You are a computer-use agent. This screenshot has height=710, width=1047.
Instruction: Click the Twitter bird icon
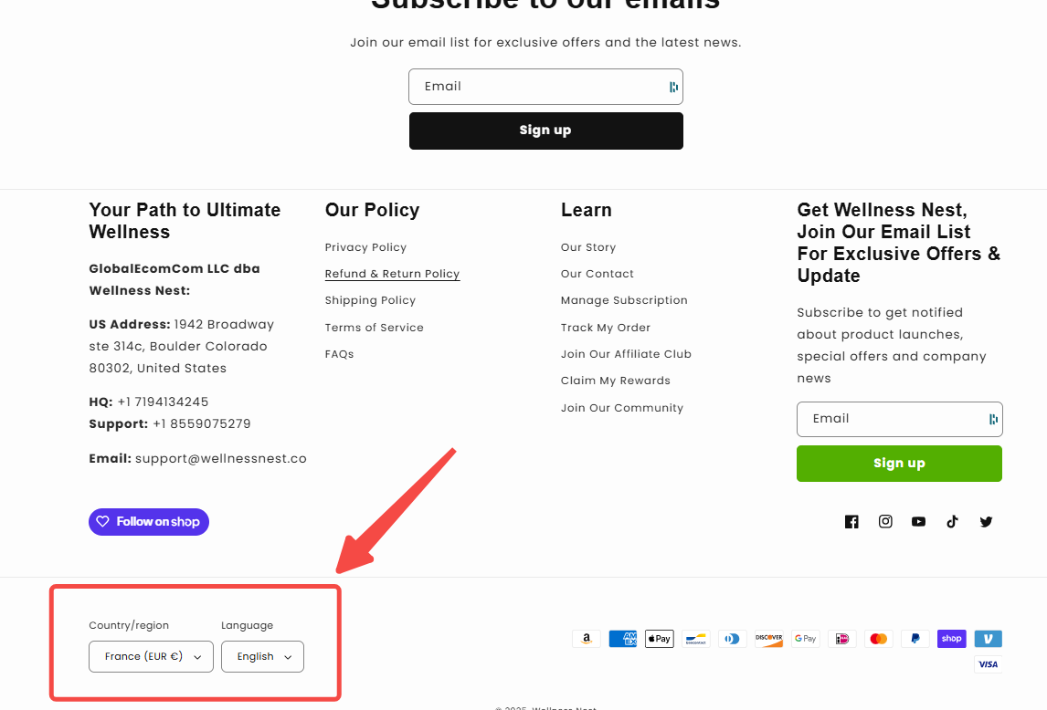coord(986,522)
